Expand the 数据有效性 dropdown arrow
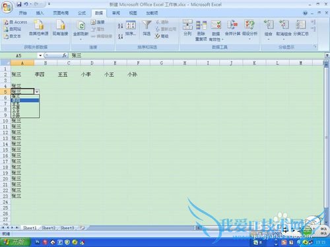The image size is (330, 247). [222, 40]
